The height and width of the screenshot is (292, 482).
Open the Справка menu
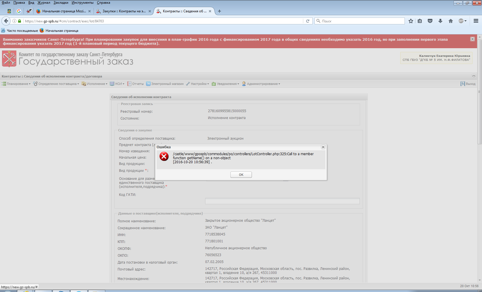click(x=104, y=3)
